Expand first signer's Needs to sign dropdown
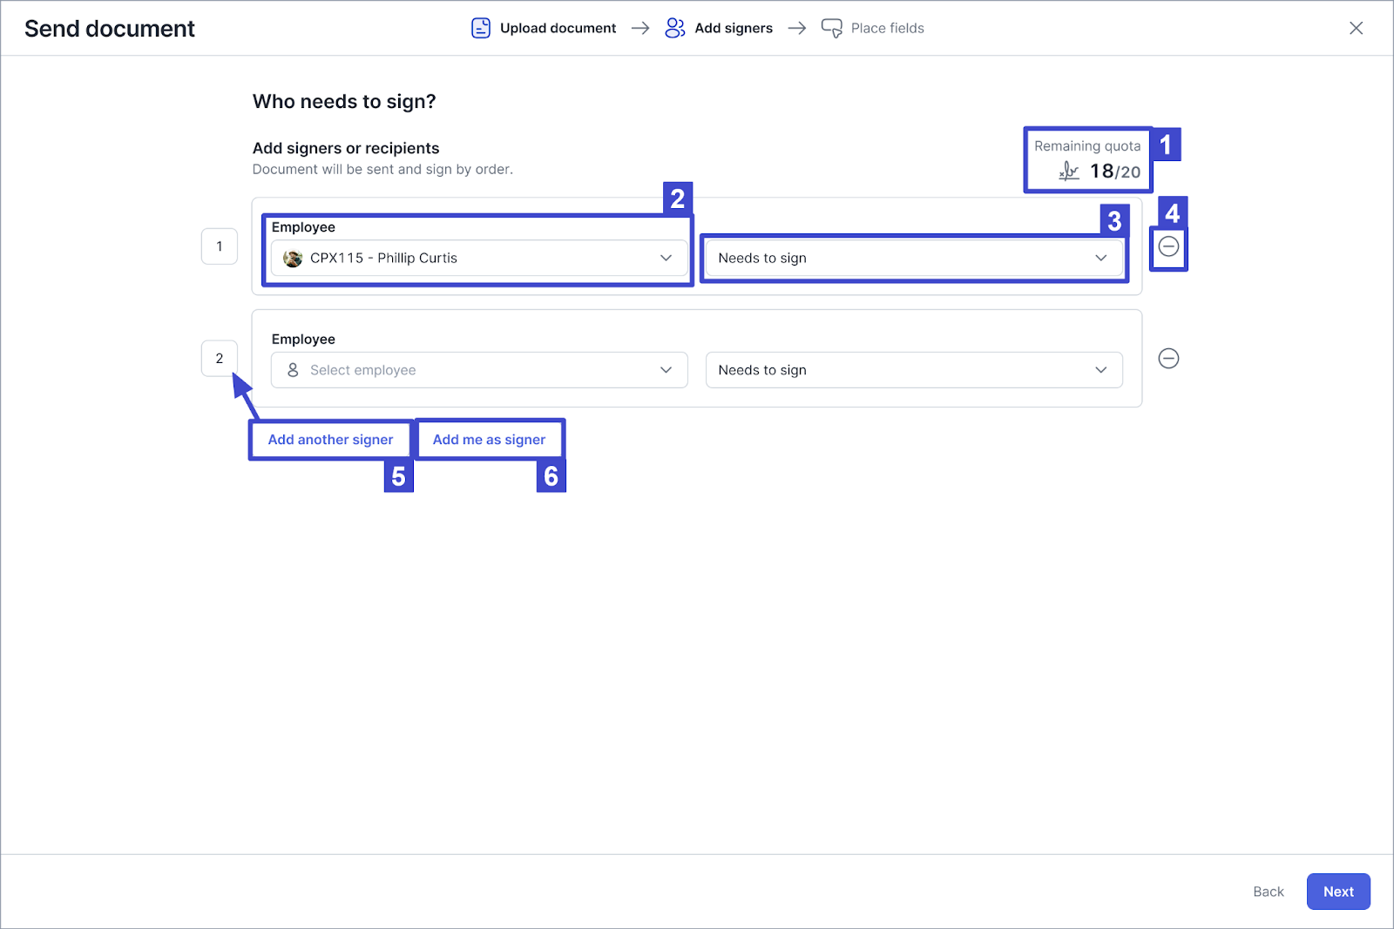The width and height of the screenshot is (1394, 929). coord(913,259)
